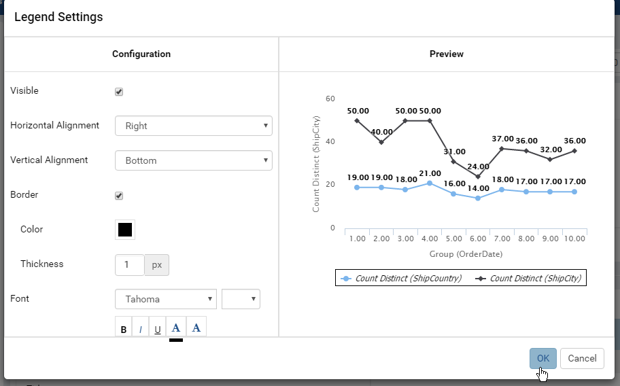Open the font size dropdown

[x=241, y=299]
